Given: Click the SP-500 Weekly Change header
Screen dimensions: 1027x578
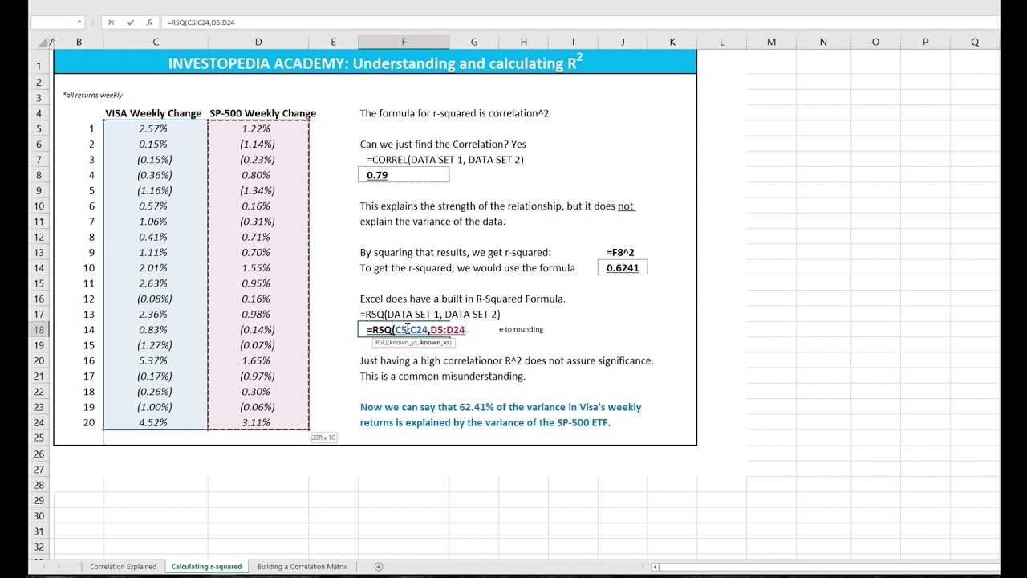Looking at the screenshot, I should tap(263, 113).
